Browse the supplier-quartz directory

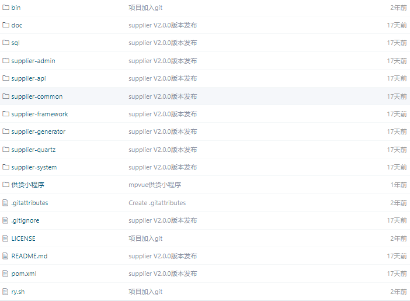click(x=33, y=150)
